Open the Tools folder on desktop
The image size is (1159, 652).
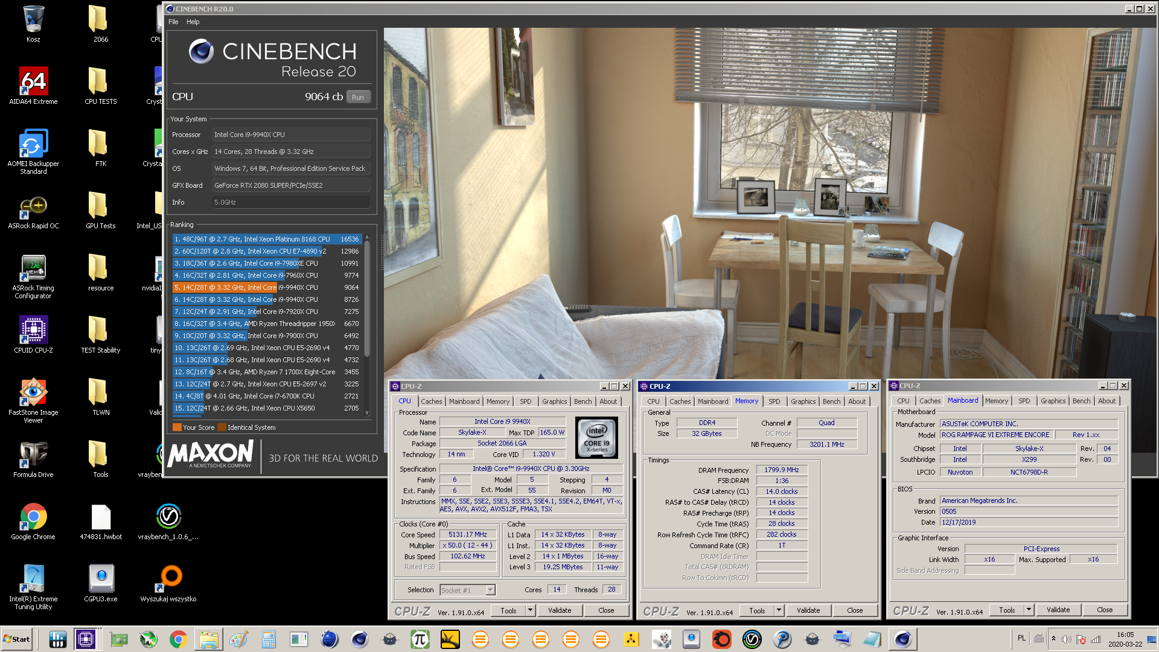[101, 459]
